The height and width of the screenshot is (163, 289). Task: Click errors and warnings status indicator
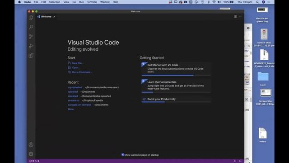tap(34, 161)
